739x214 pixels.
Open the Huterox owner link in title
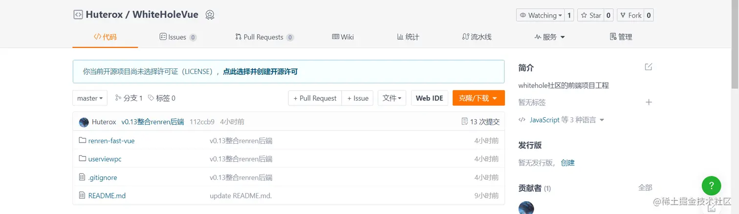(104, 15)
